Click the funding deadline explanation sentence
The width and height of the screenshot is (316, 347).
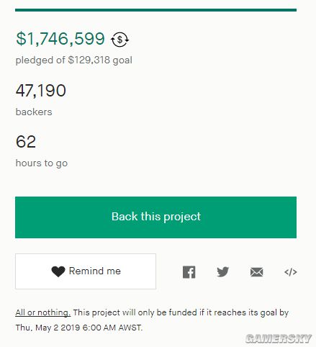(x=152, y=320)
